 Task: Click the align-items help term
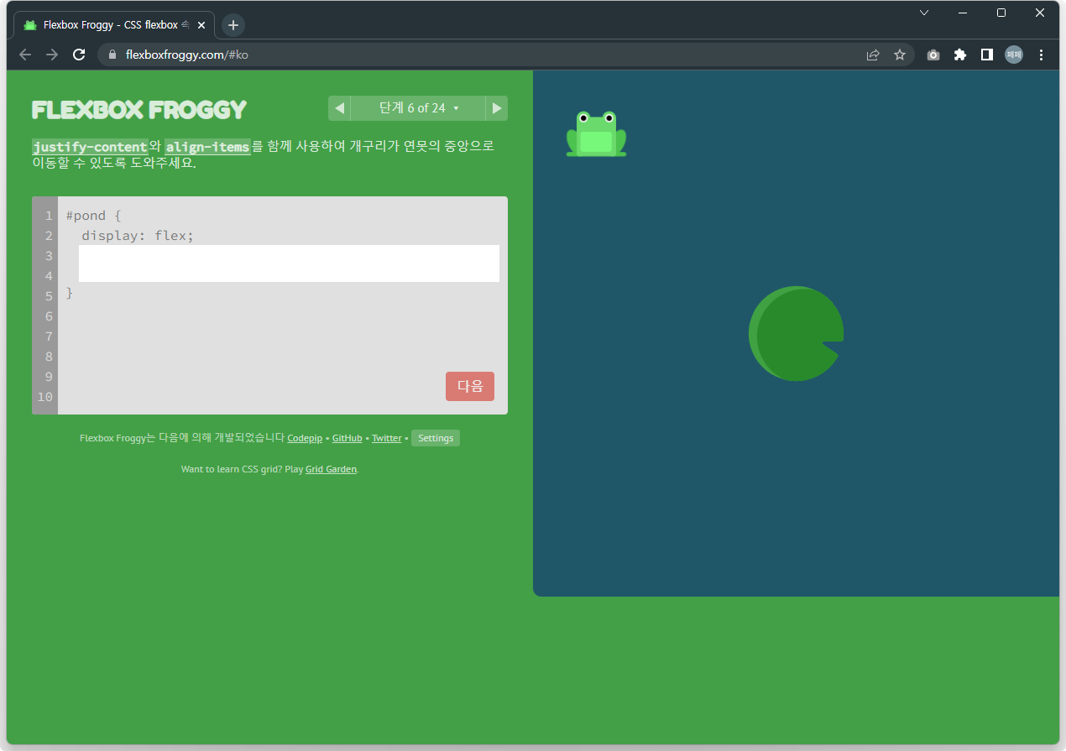point(207,147)
